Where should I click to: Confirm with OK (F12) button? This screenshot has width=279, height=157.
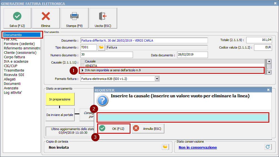click(114, 129)
